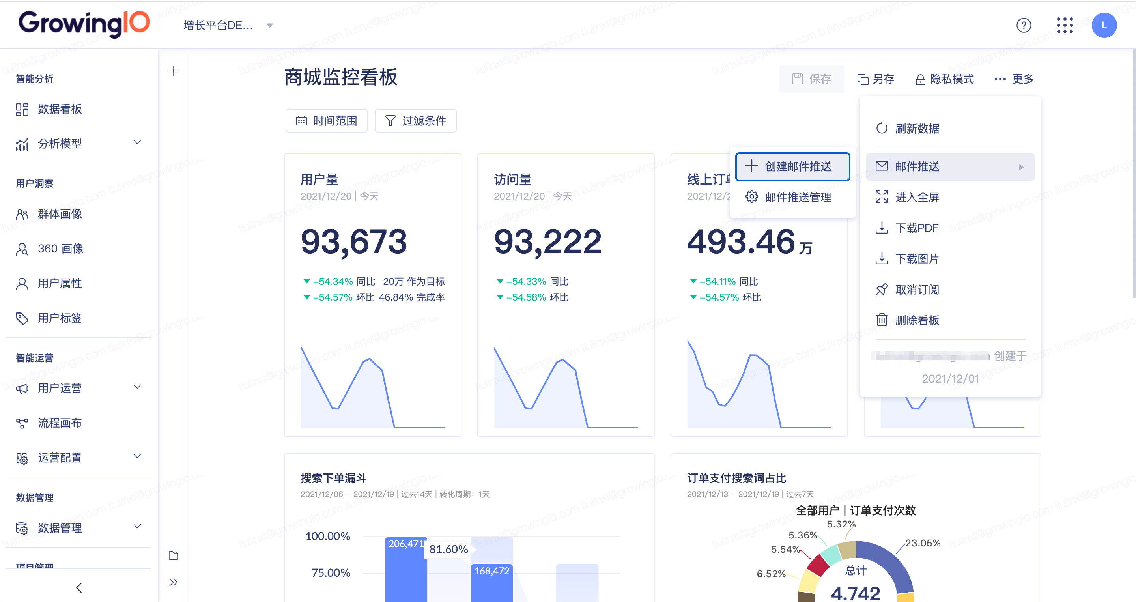Click dashboard title 商城监控看板
Screen dimensions: 1136x602
(x=340, y=77)
